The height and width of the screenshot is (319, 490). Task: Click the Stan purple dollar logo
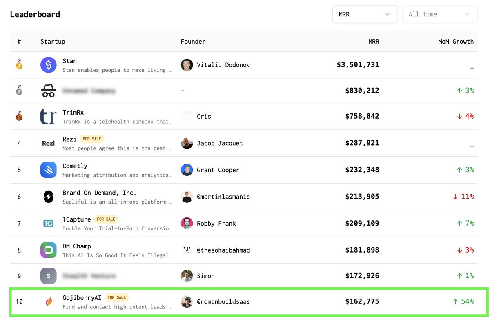click(x=49, y=65)
